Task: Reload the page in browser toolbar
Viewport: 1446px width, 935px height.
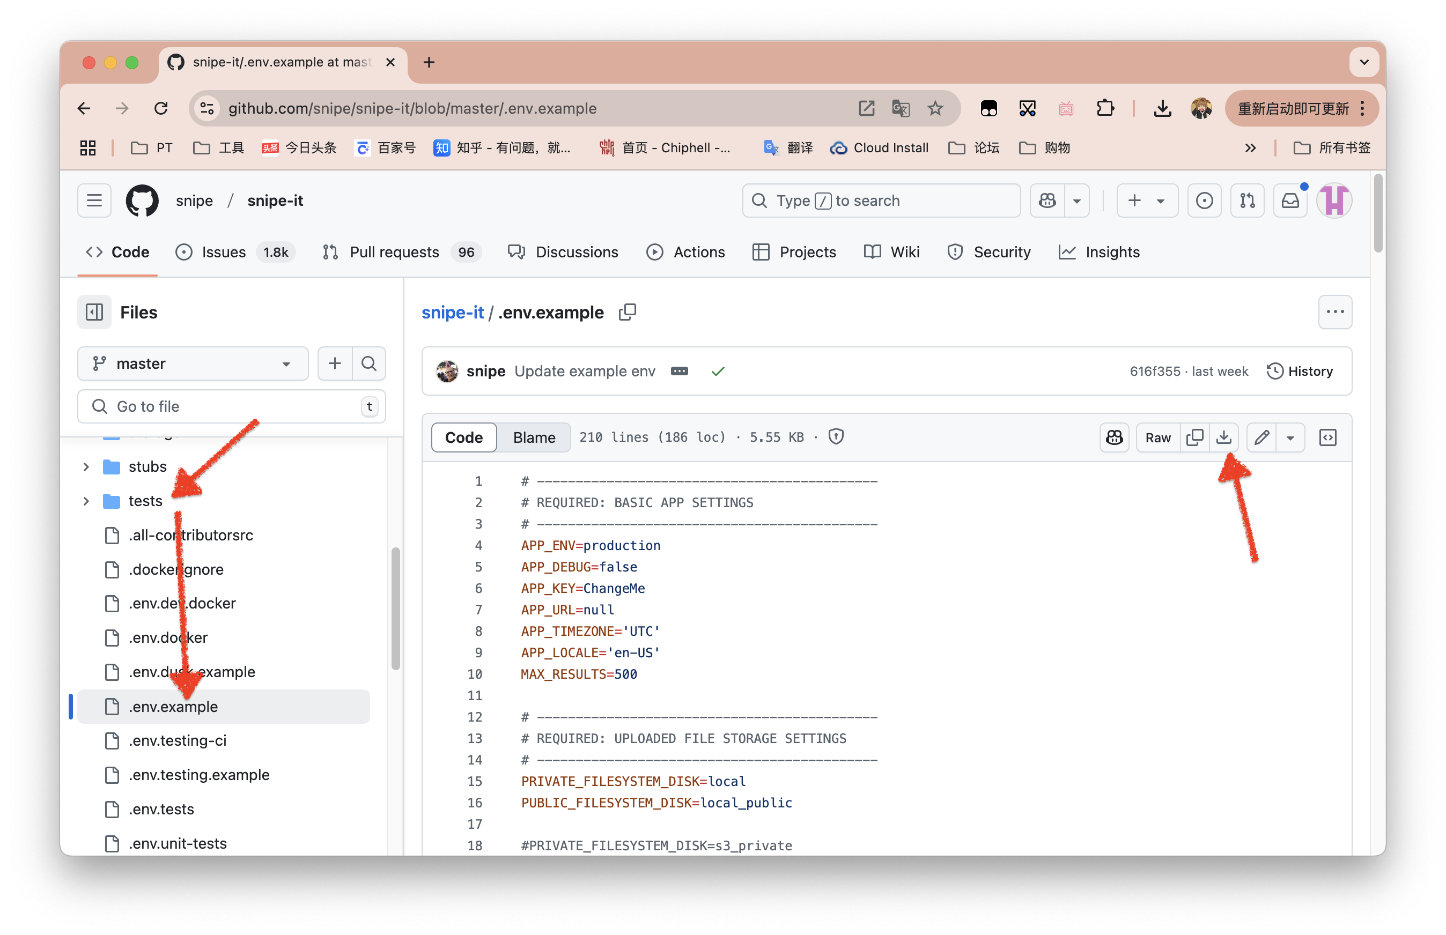Action: 161,109
